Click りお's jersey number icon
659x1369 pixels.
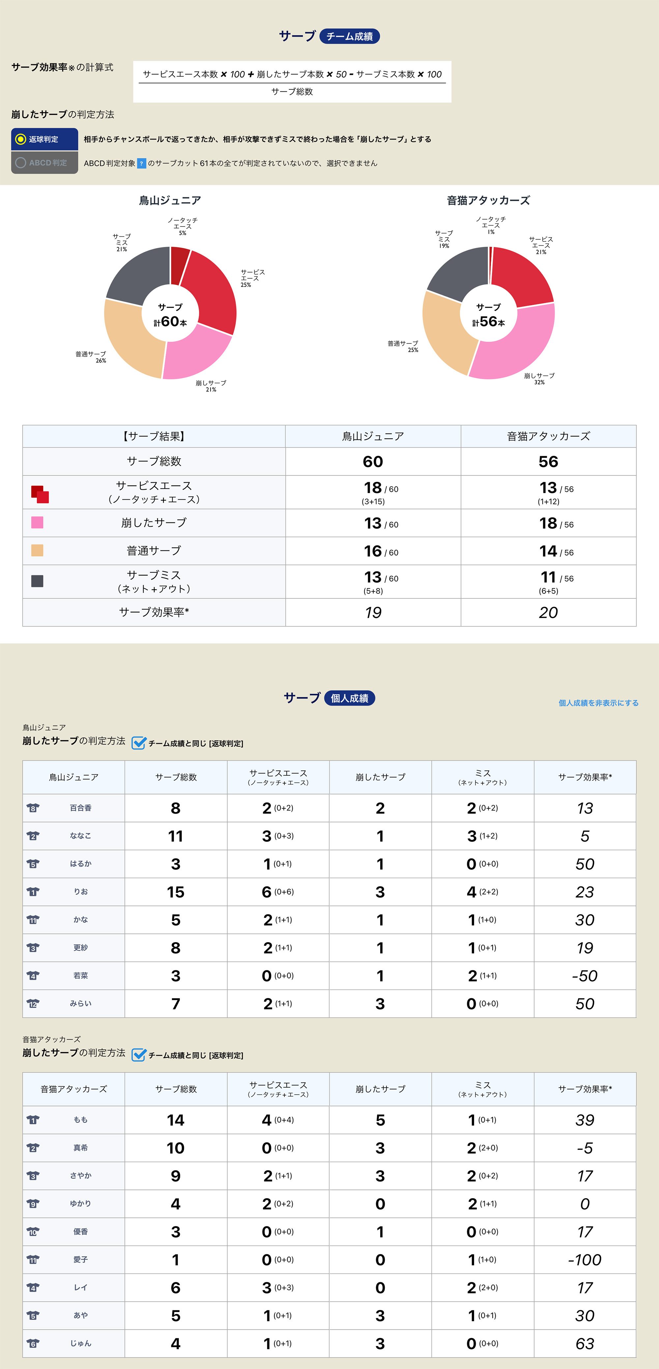(x=33, y=892)
